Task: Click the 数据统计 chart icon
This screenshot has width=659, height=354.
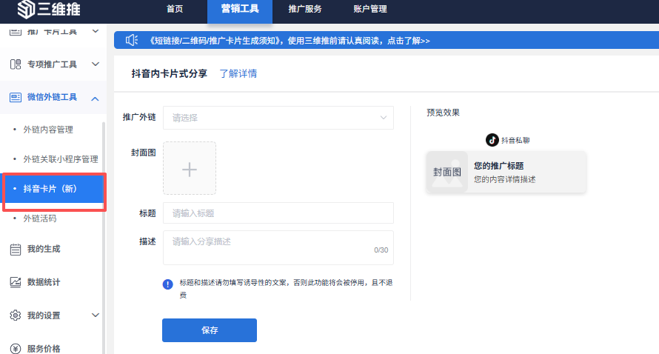Action: click(15, 282)
